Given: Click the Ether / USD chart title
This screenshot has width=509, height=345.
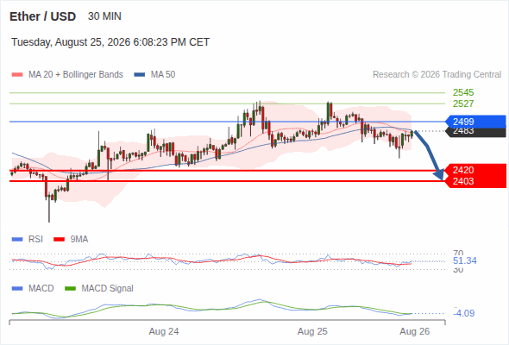Looking at the screenshot, I should click(42, 16).
